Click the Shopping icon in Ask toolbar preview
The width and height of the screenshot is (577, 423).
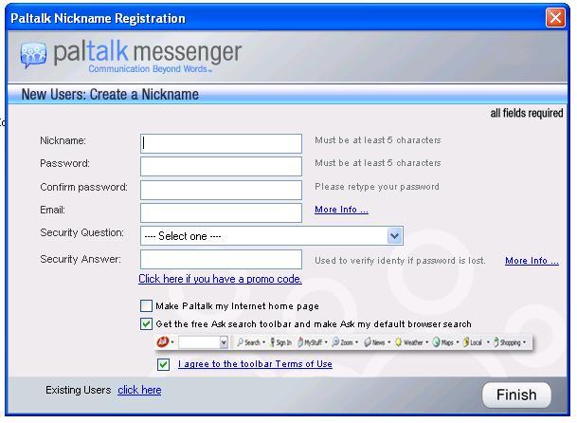pos(498,341)
